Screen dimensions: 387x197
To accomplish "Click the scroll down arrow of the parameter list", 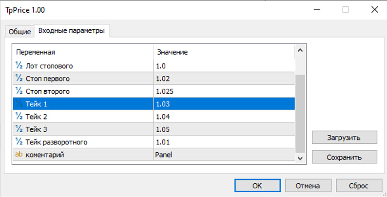I will [x=300, y=157].
